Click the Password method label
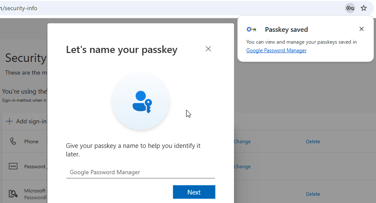The width and height of the screenshot is (376, 203). coord(34,167)
